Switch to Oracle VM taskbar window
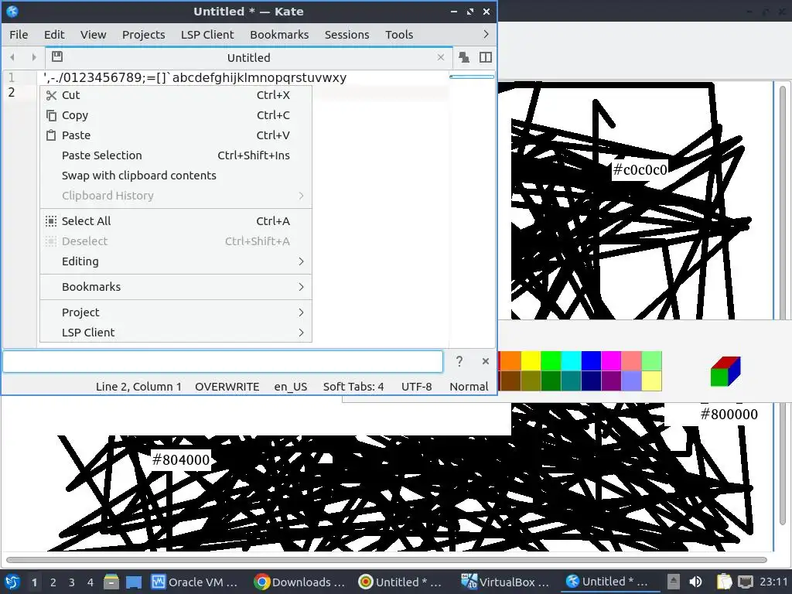 point(194,582)
